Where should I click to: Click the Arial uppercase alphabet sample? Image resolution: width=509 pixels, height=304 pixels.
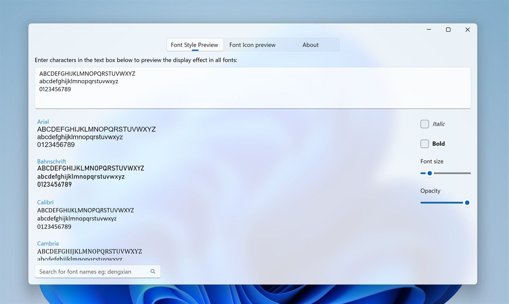pos(96,129)
